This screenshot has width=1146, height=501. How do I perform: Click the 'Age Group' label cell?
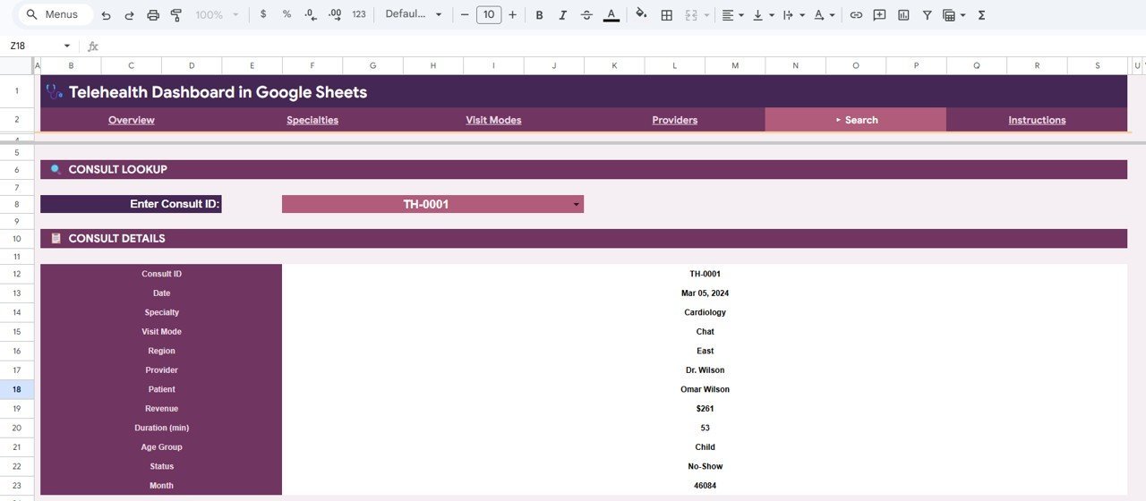point(161,447)
